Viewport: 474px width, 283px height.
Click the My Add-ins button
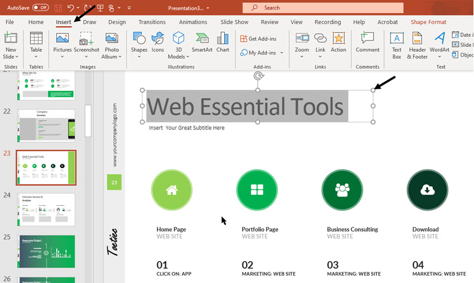click(x=258, y=53)
